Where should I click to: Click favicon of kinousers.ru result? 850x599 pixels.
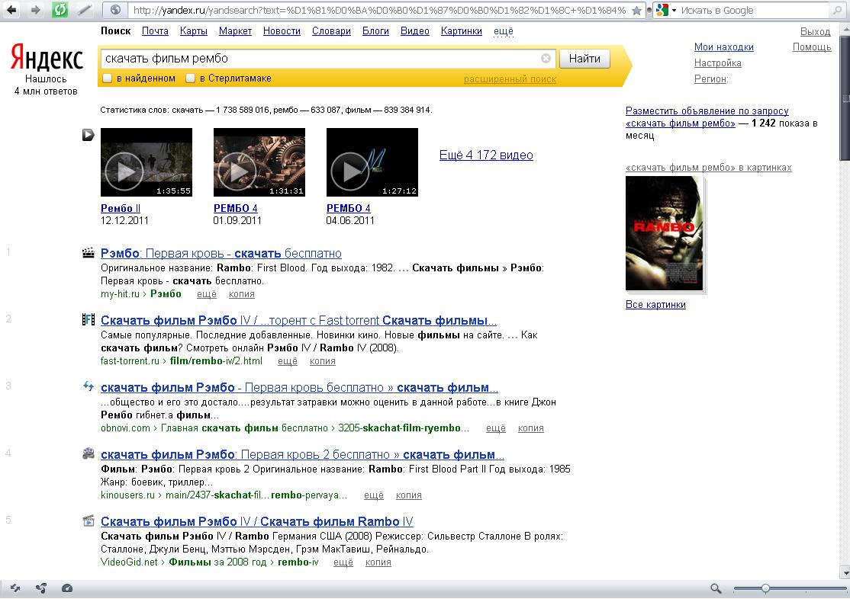(x=88, y=454)
